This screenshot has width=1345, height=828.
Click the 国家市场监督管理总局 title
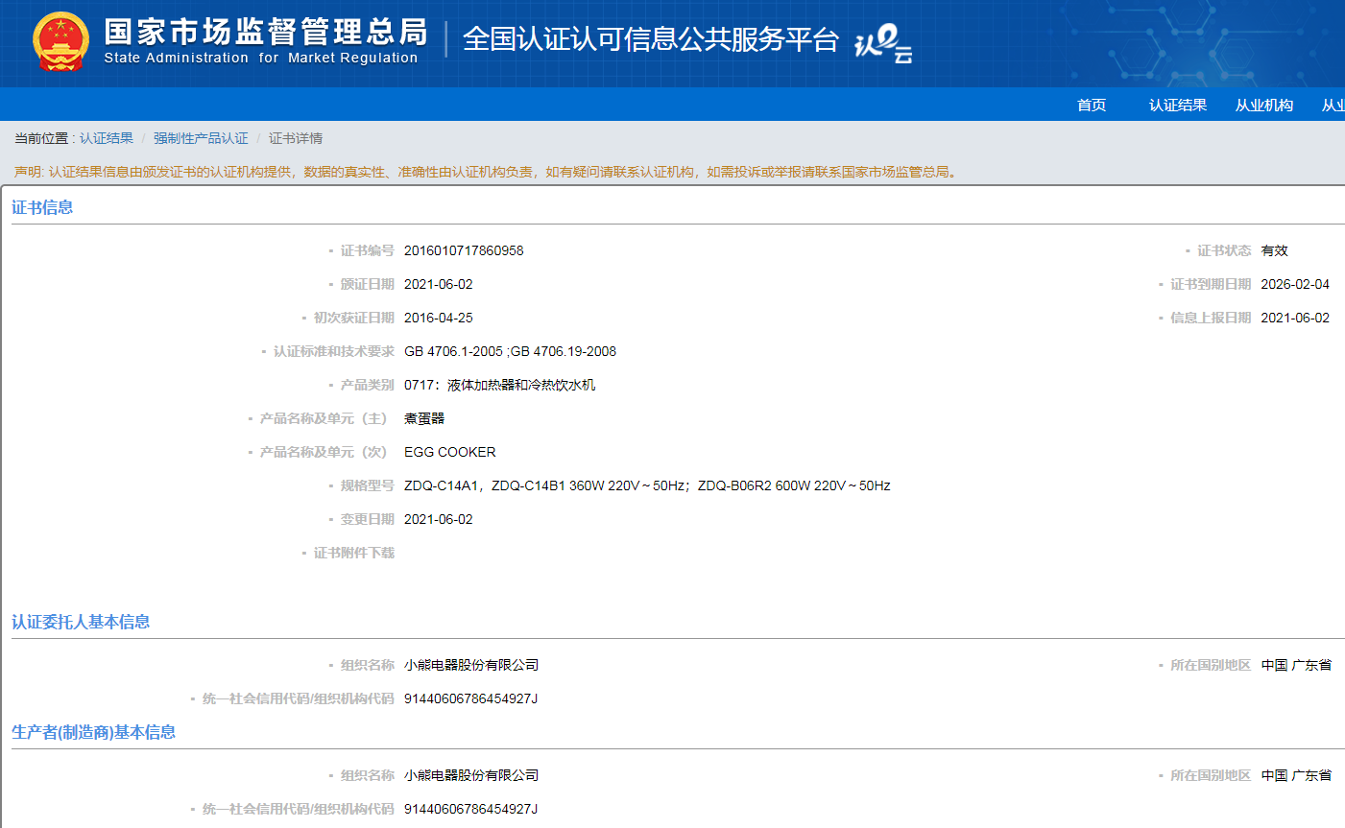pos(266,32)
